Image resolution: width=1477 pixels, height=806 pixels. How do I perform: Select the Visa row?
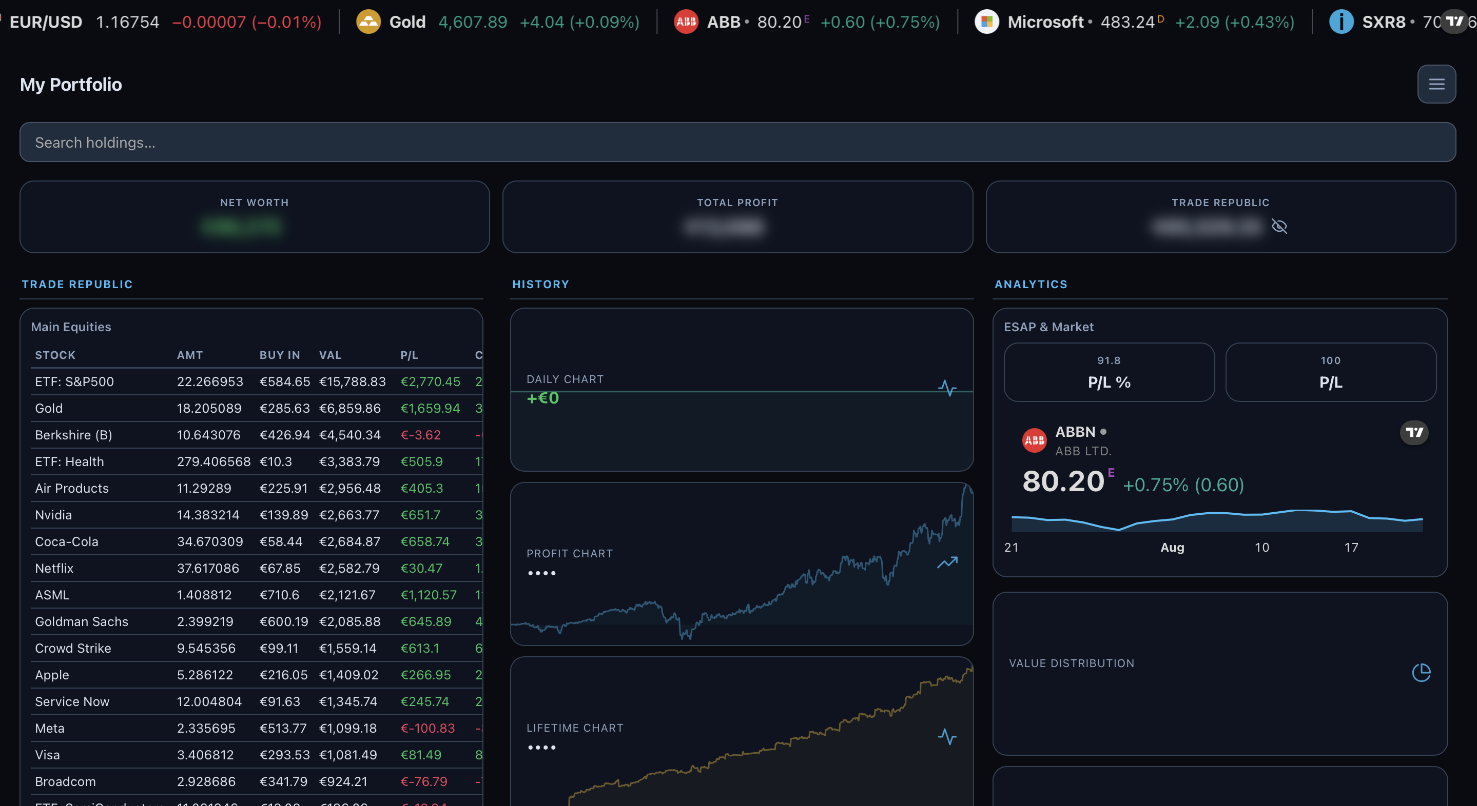click(257, 754)
